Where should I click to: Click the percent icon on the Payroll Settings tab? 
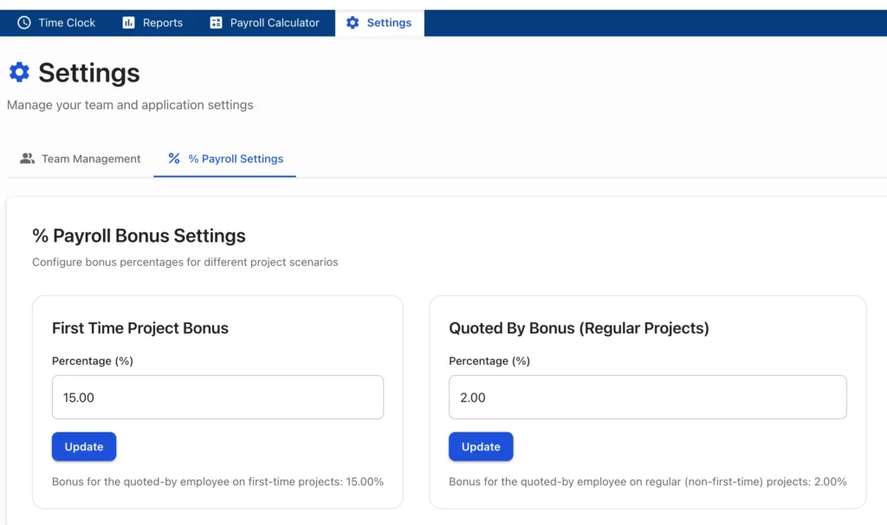coord(173,159)
